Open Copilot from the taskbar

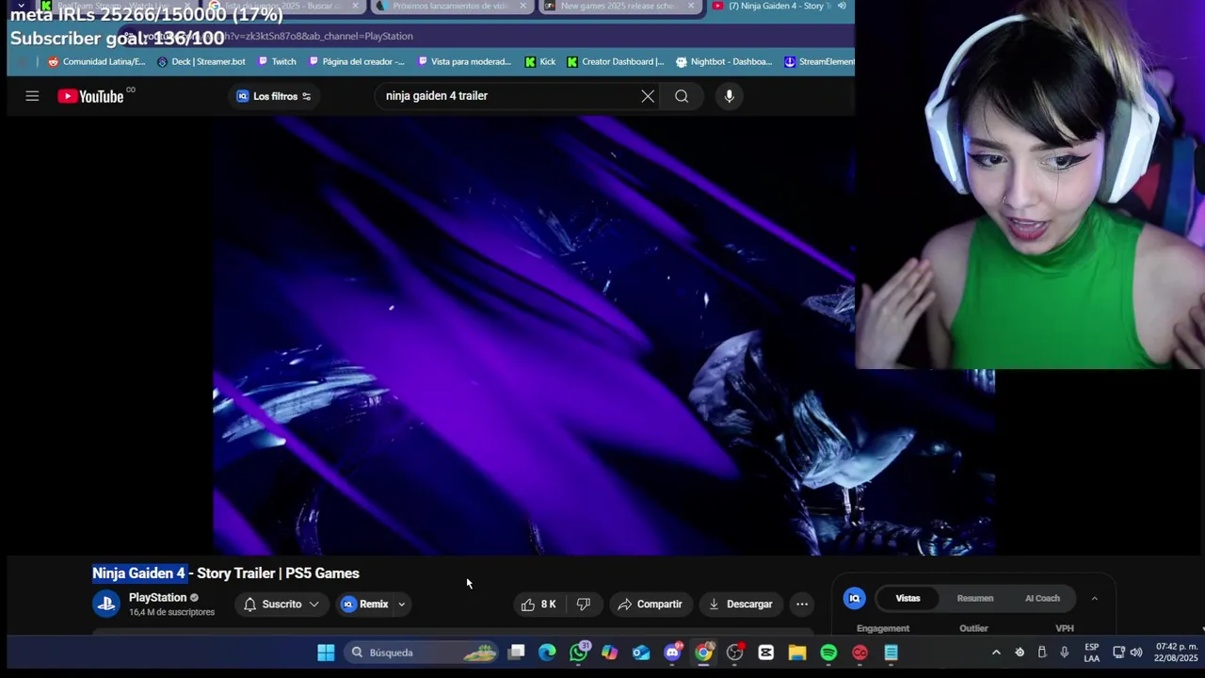tap(609, 653)
